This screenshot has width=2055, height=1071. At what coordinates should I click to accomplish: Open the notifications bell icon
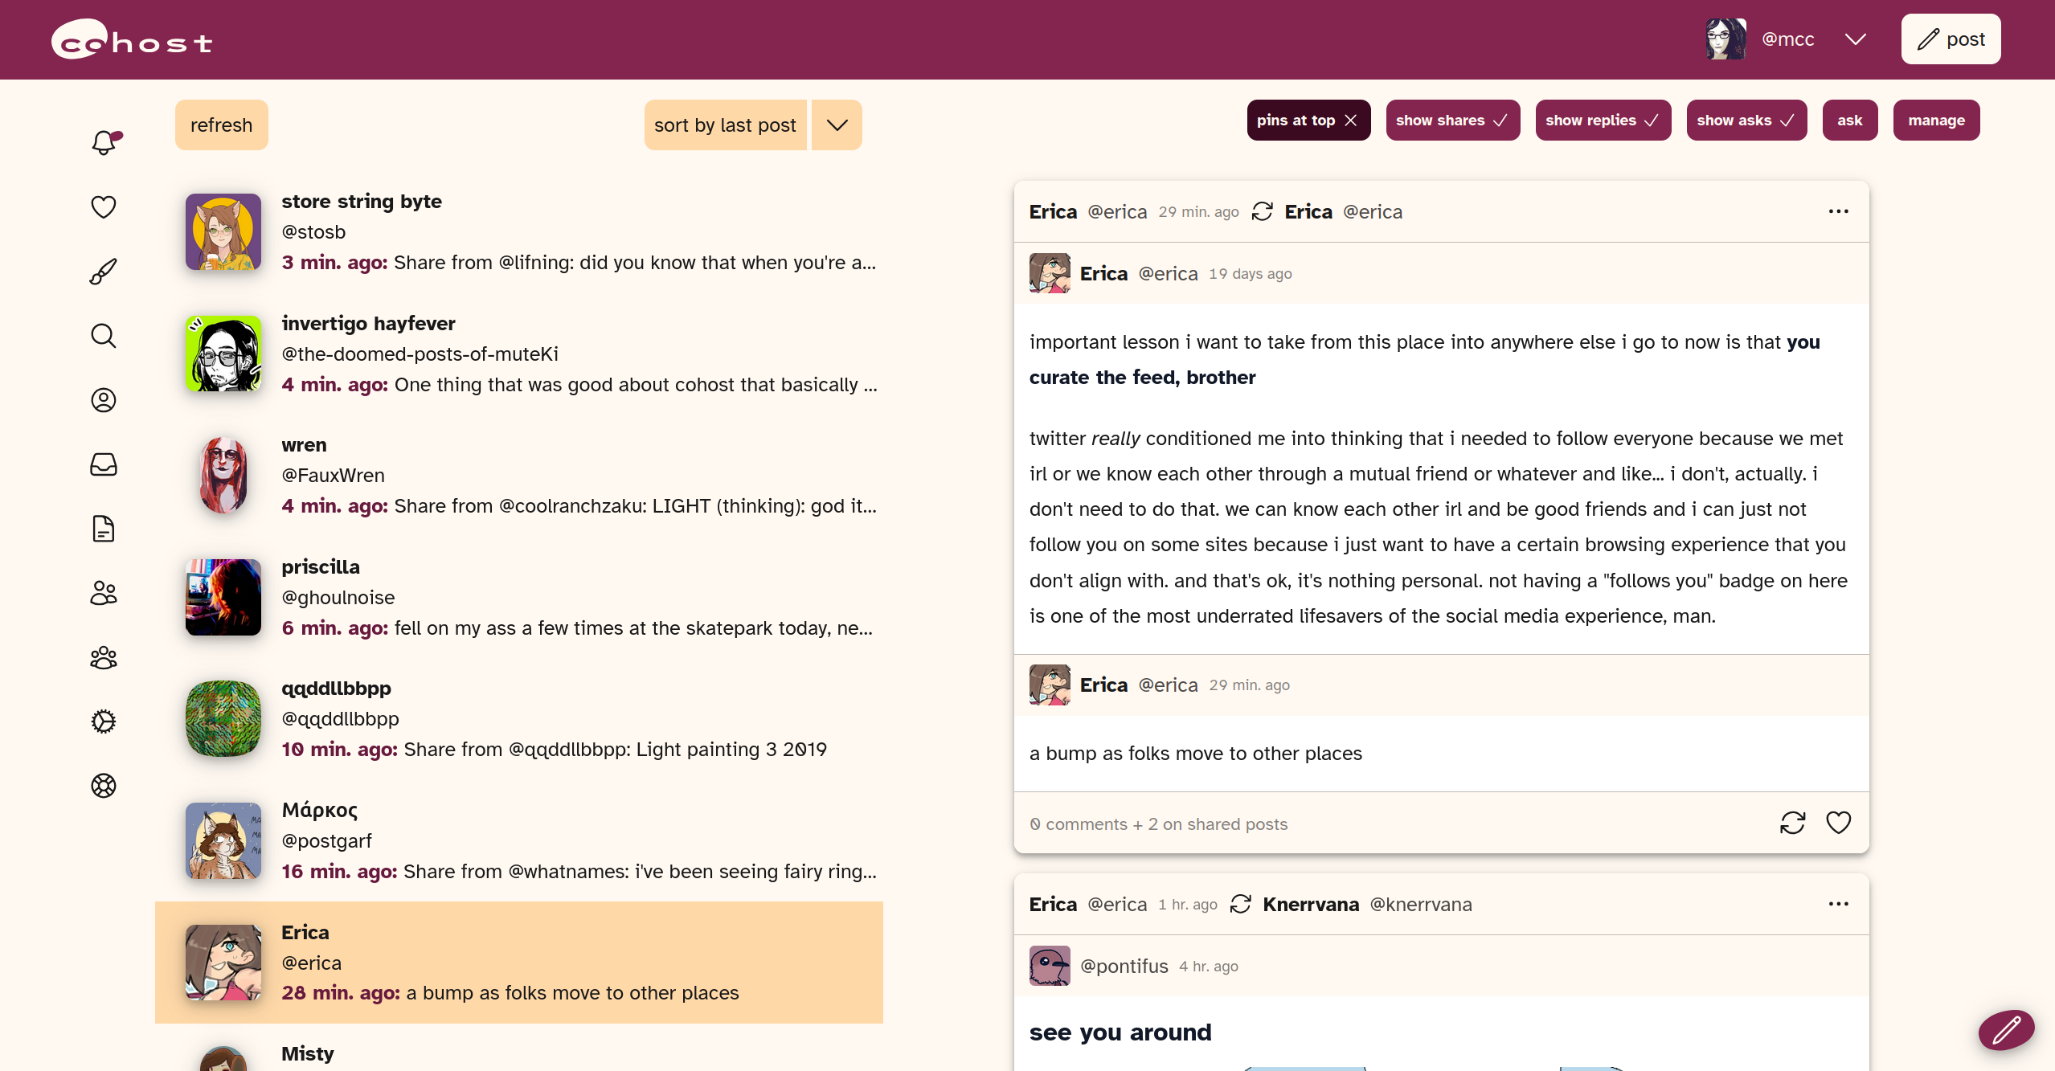coord(104,142)
